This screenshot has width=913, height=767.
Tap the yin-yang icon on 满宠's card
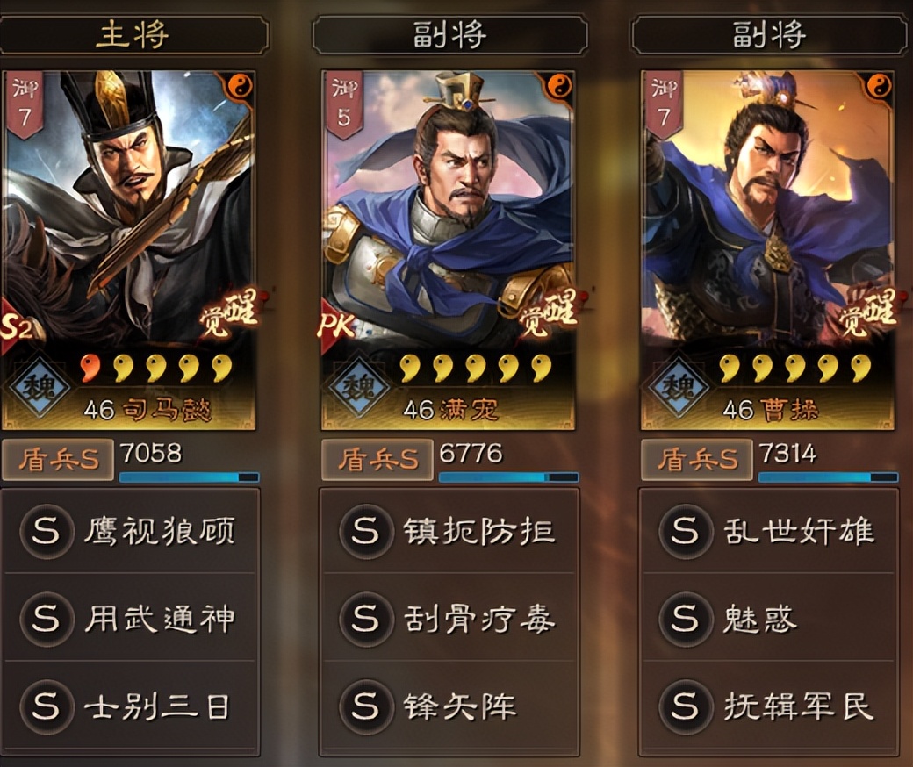point(560,86)
